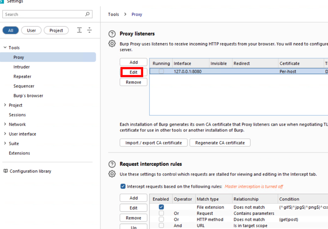Enable the HTTP method rule checkbox
The width and height of the screenshot is (328, 229).
[x=161, y=219]
